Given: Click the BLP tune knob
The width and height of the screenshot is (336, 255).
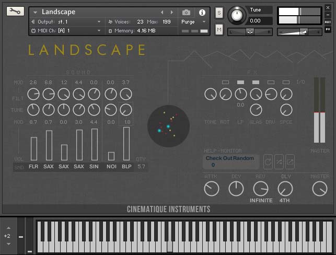Looking at the screenshot, I should [x=126, y=110].
